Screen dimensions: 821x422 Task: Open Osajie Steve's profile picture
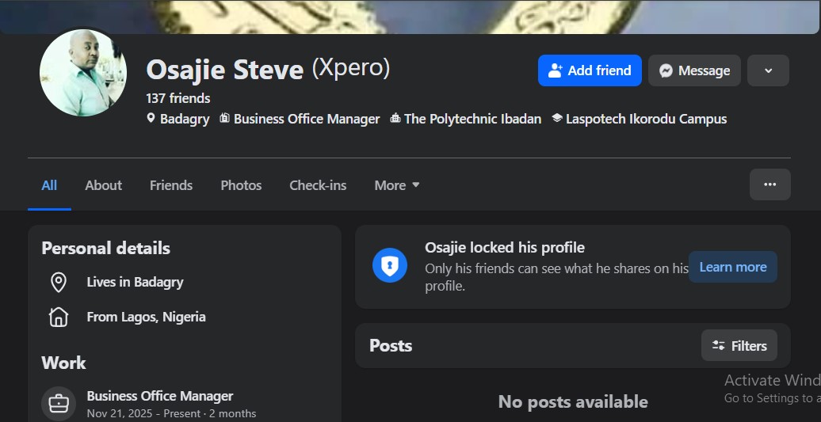pyautogui.click(x=83, y=73)
